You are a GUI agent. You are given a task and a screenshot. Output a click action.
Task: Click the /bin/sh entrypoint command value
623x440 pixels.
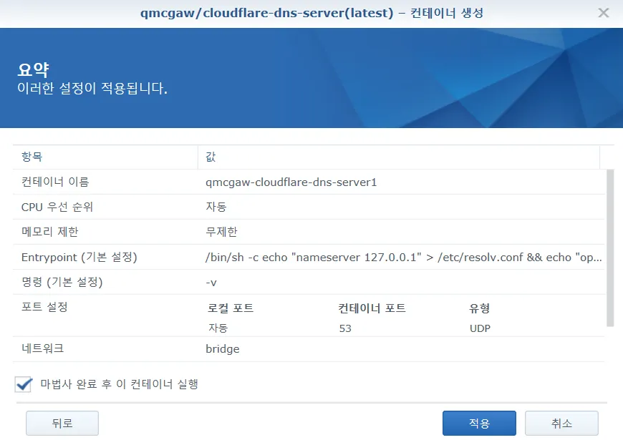tap(404, 258)
